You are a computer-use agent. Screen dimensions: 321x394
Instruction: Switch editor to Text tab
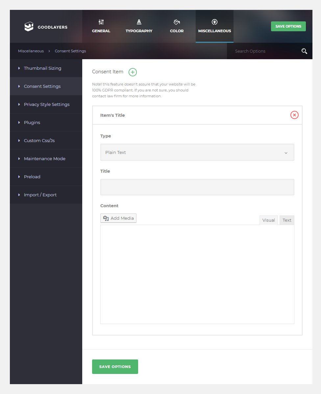click(287, 220)
